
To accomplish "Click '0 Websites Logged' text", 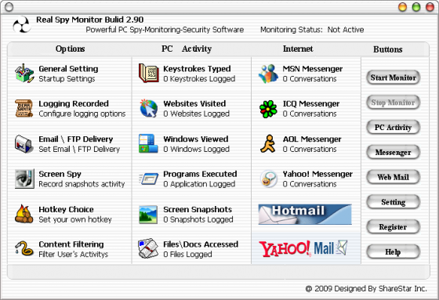I will pos(196,114).
